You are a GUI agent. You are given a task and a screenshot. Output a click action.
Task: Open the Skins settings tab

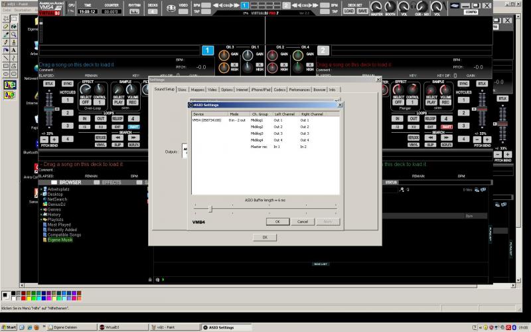[182, 90]
